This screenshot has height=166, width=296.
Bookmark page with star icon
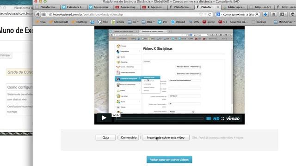[x=201, y=14]
